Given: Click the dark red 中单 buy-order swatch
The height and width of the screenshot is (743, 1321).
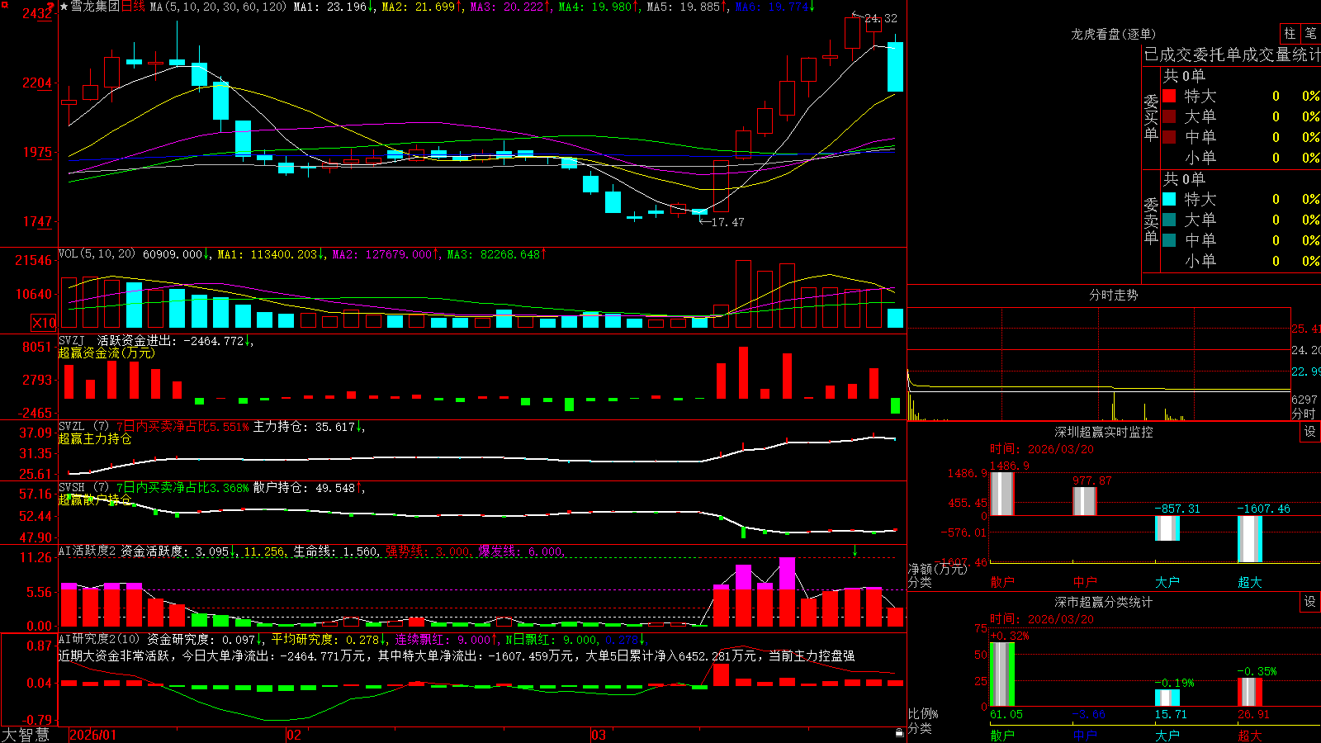Looking at the screenshot, I should click(x=1169, y=137).
